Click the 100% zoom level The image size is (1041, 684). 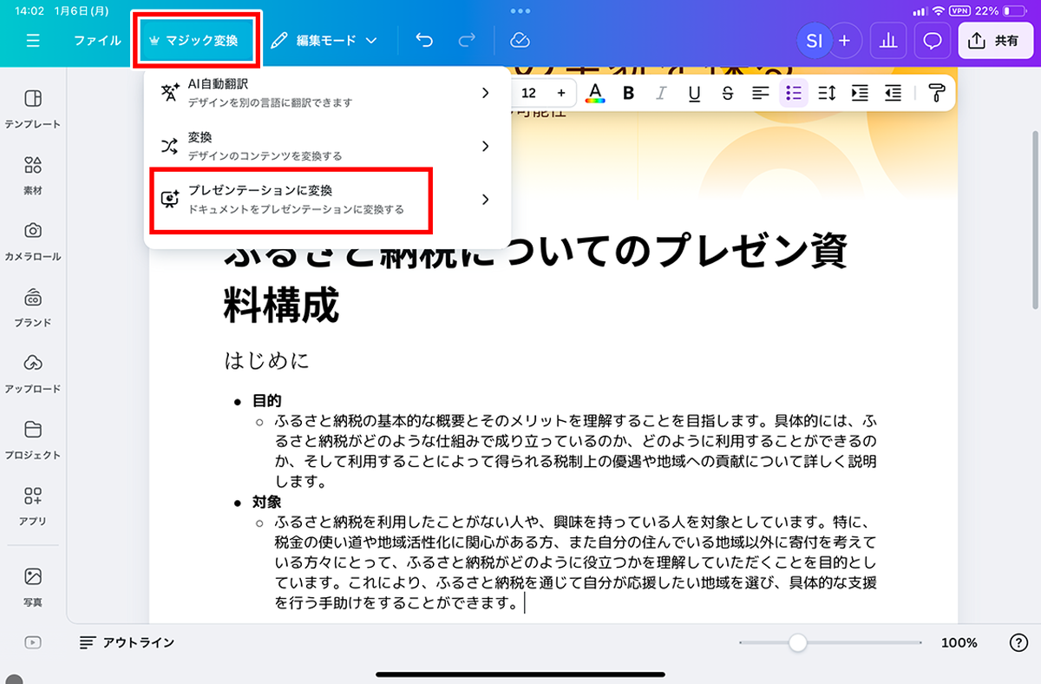pos(959,643)
